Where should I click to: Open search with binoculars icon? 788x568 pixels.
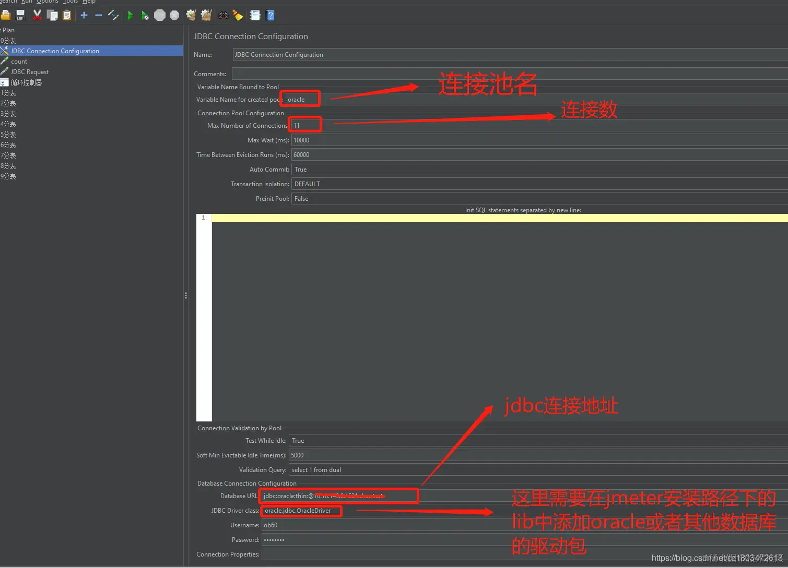click(x=224, y=15)
